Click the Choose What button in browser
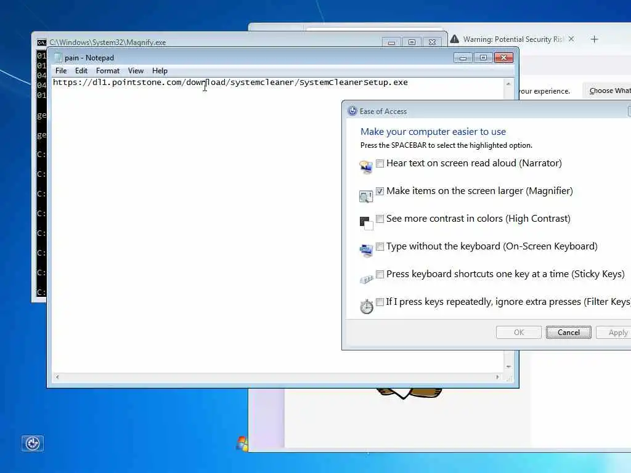This screenshot has height=473, width=631. tap(608, 91)
